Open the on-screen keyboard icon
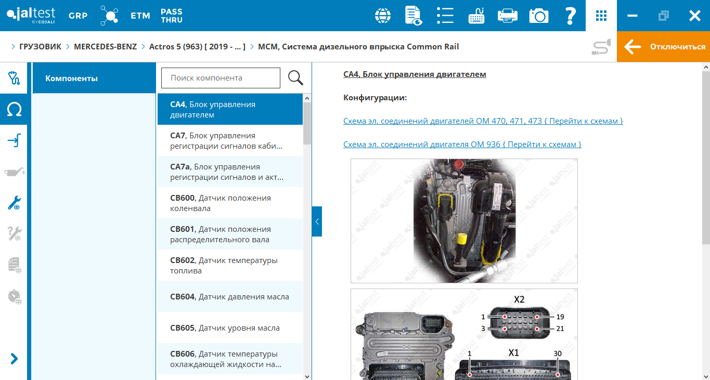Image resolution: width=710 pixels, height=380 pixels. click(476, 16)
